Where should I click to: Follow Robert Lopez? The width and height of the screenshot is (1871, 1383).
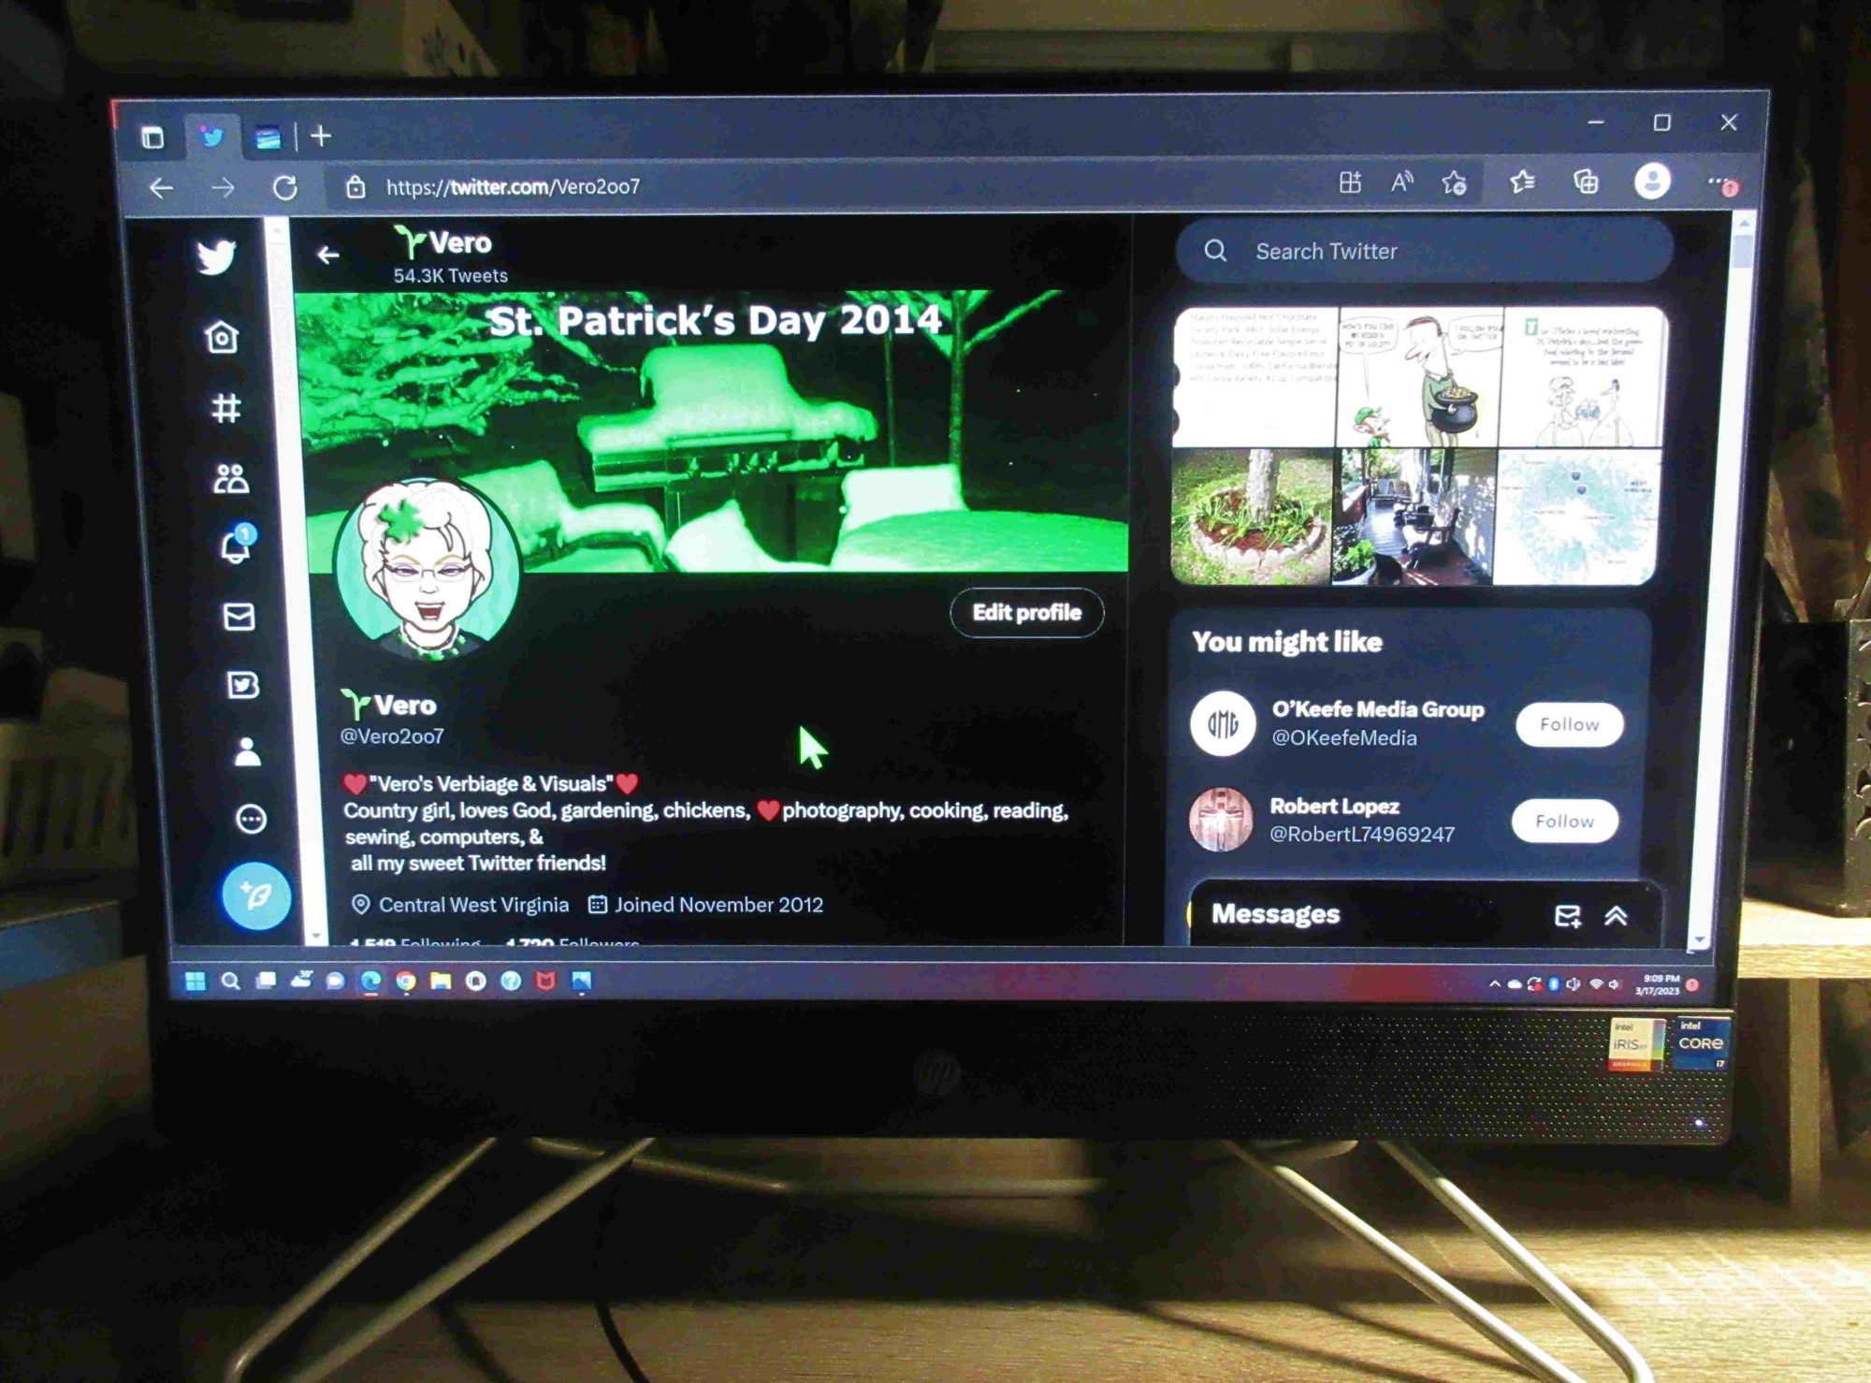click(1564, 821)
